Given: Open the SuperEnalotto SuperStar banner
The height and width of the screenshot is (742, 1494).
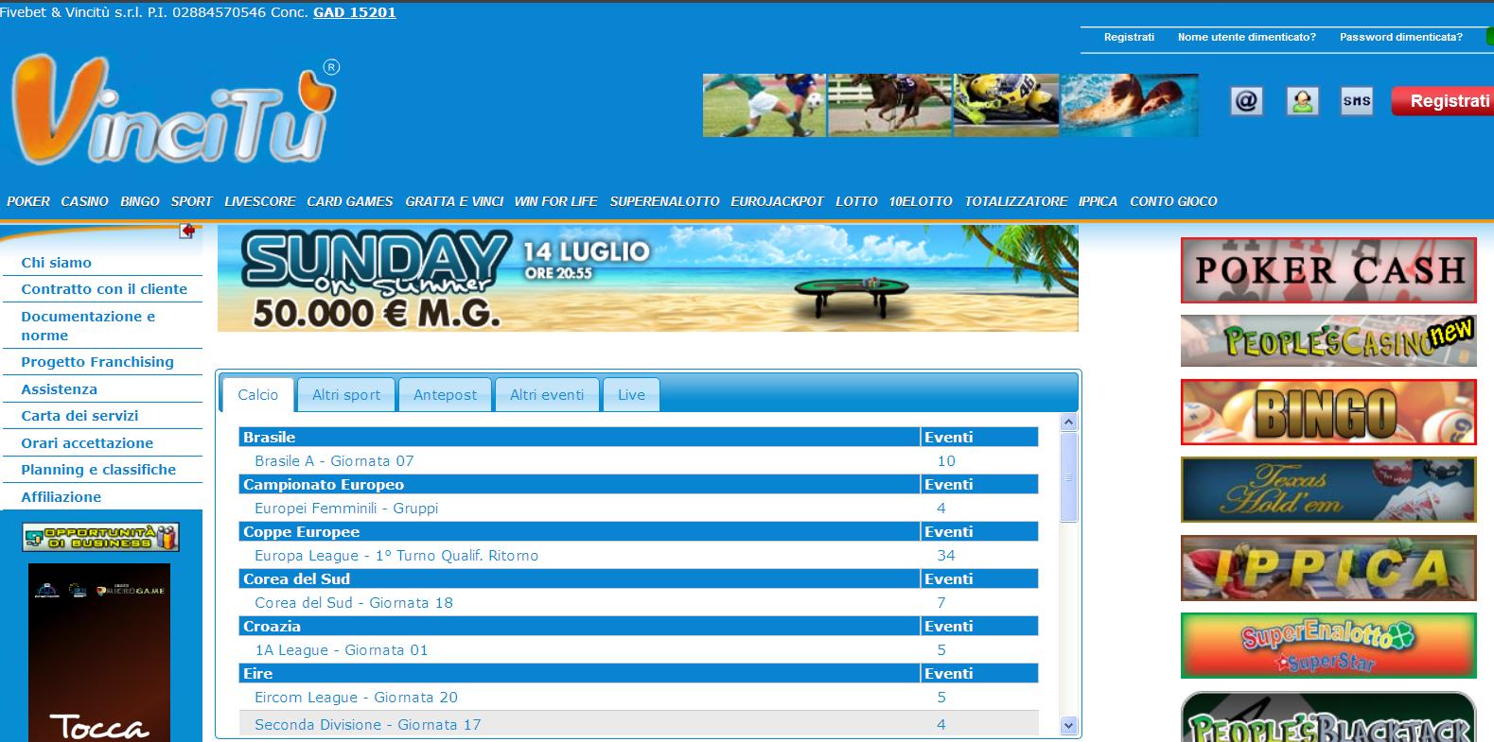Looking at the screenshot, I should [1328, 646].
